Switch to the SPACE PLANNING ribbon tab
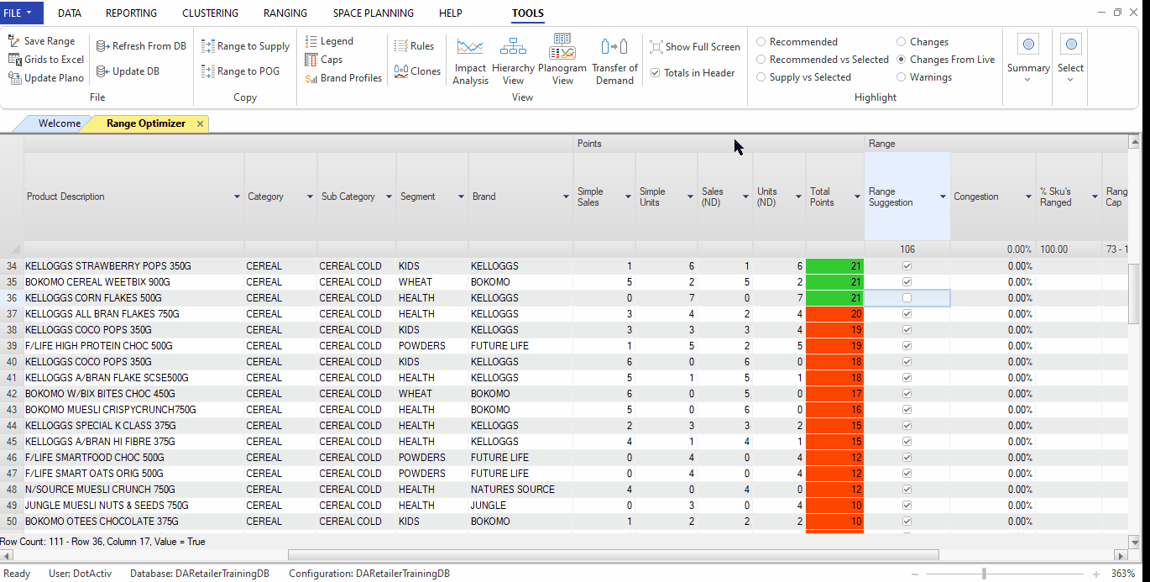Screen dimensions: 1150x582 pos(374,13)
